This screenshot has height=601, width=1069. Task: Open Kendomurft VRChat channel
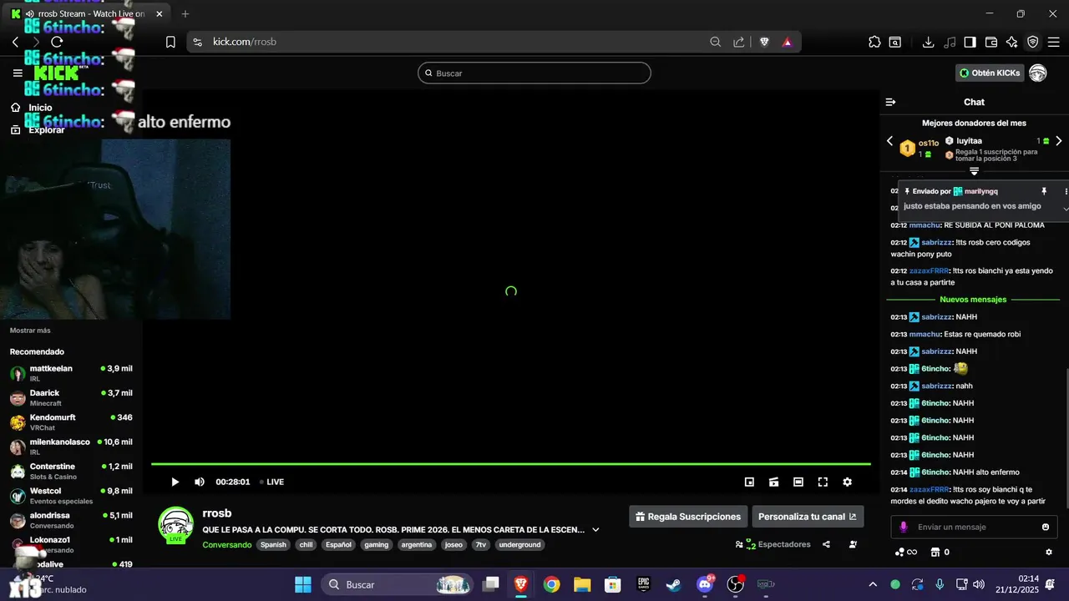[71, 422]
